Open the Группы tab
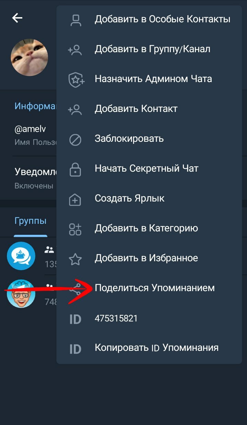247x425 pixels. coord(31,221)
